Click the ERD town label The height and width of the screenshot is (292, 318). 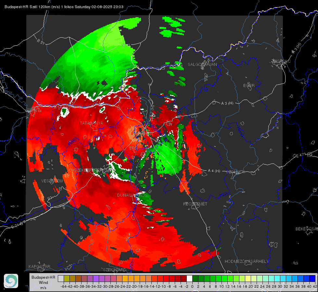133,148
